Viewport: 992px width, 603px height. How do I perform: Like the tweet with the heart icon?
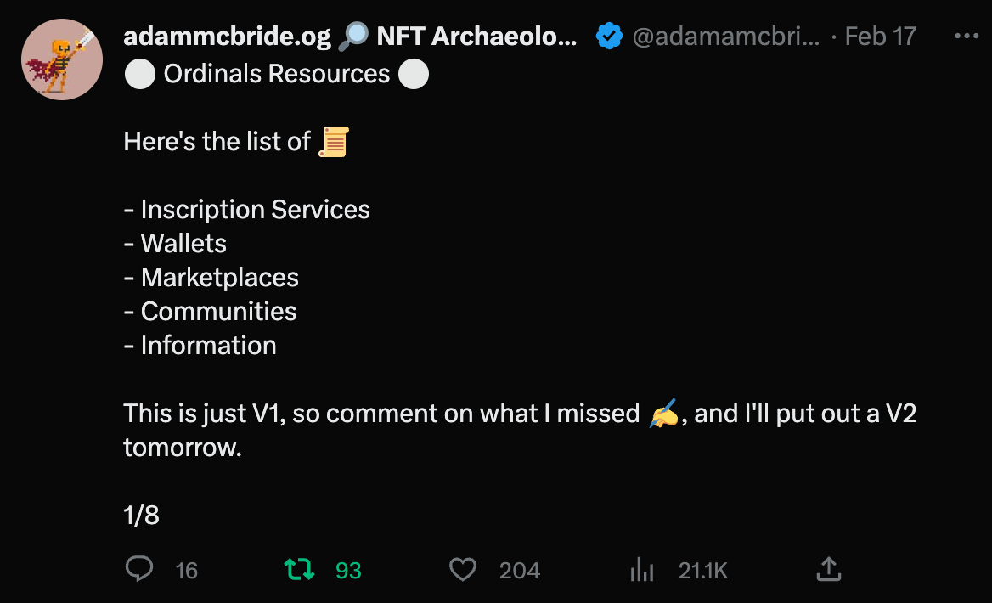tap(462, 569)
